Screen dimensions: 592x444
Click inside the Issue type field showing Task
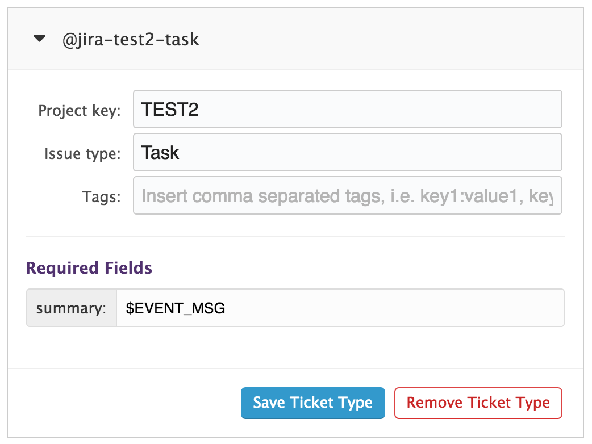tap(347, 152)
